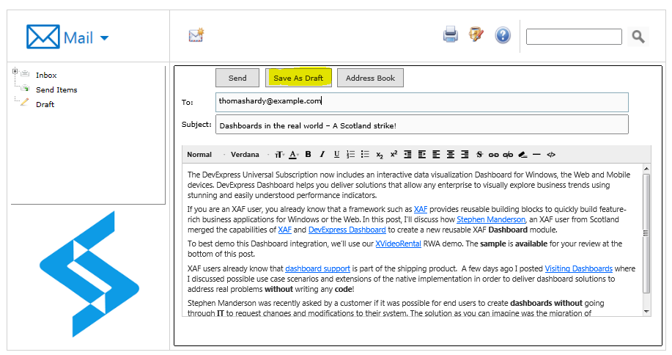Click the clear formatting eraser icon
Image resolution: width=672 pixels, height=355 pixels.
523,155
